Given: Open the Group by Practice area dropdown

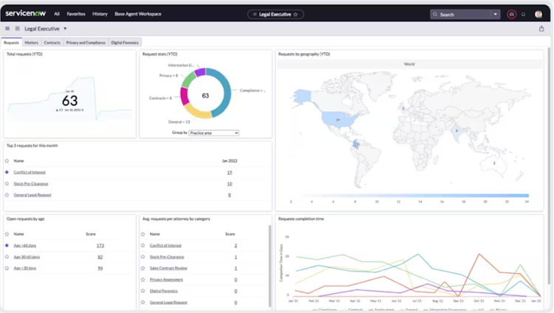Looking at the screenshot, I should click(x=213, y=133).
